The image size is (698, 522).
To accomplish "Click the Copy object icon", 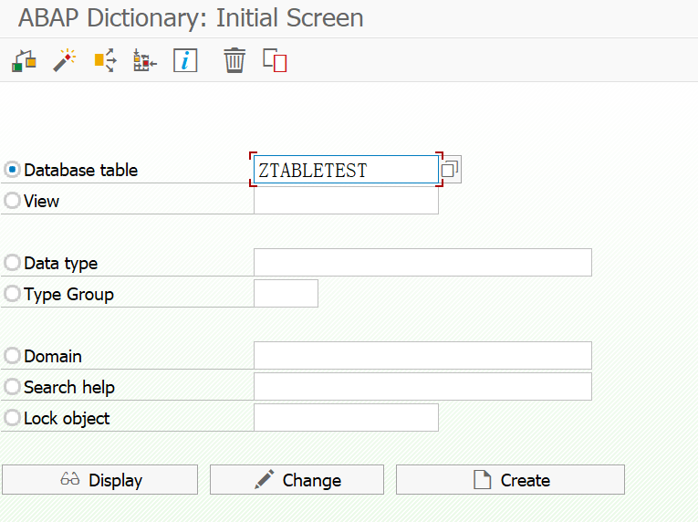I will pyautogui.click(x=275, y=61).
